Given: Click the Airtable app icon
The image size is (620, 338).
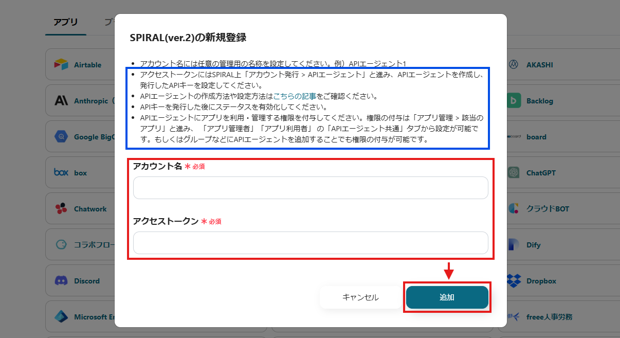Looking at the screenshot, I should point(61,65).
